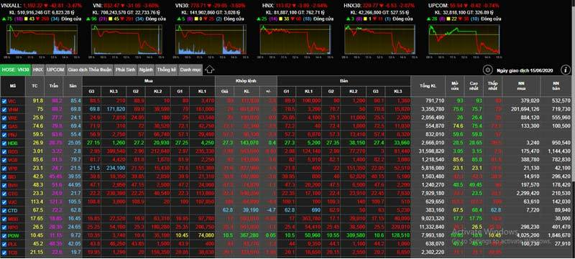575x259 pixels.
Task: Sort by the TC column header
Action: click(x=34, y=86)
